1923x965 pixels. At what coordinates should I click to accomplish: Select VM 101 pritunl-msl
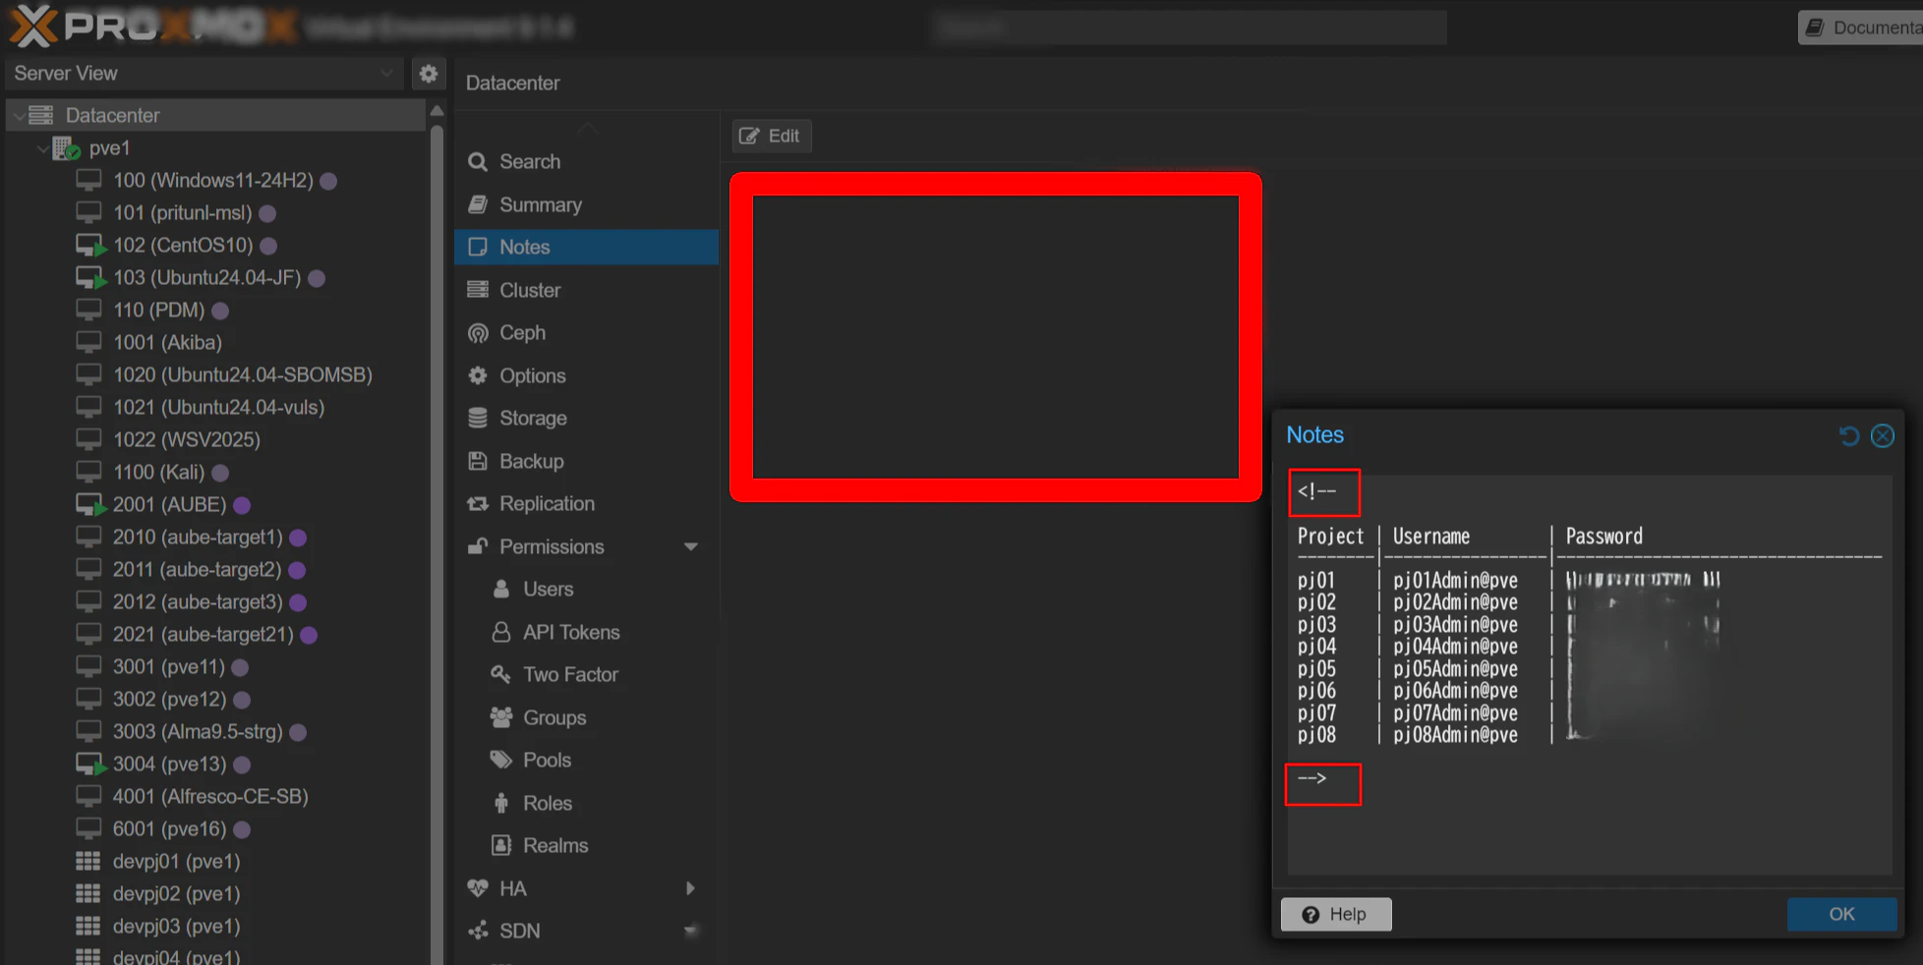pos(216,212)
